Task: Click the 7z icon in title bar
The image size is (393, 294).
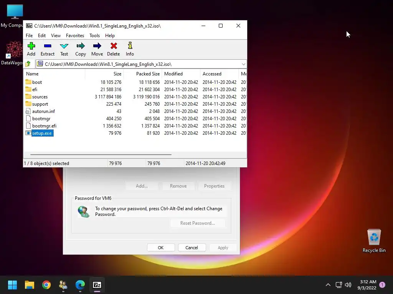Action: tap(29, 26)
